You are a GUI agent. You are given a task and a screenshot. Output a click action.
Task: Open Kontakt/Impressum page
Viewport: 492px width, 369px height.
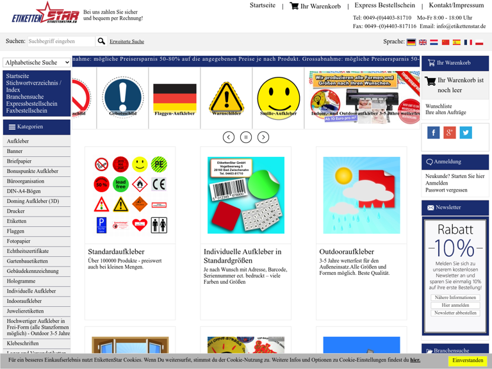pyautogui.click(x=456, y=6)
